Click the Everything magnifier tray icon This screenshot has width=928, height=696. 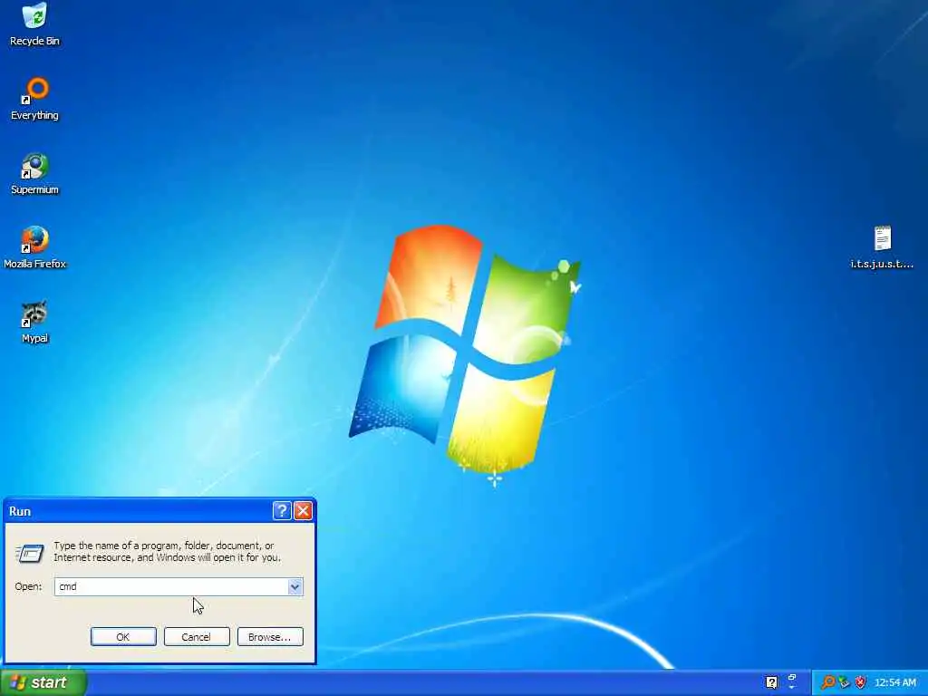[x=828, y=682]
